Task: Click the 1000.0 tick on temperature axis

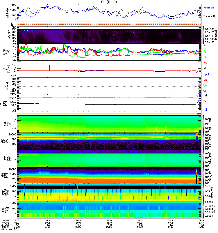Action: [12, 98]
